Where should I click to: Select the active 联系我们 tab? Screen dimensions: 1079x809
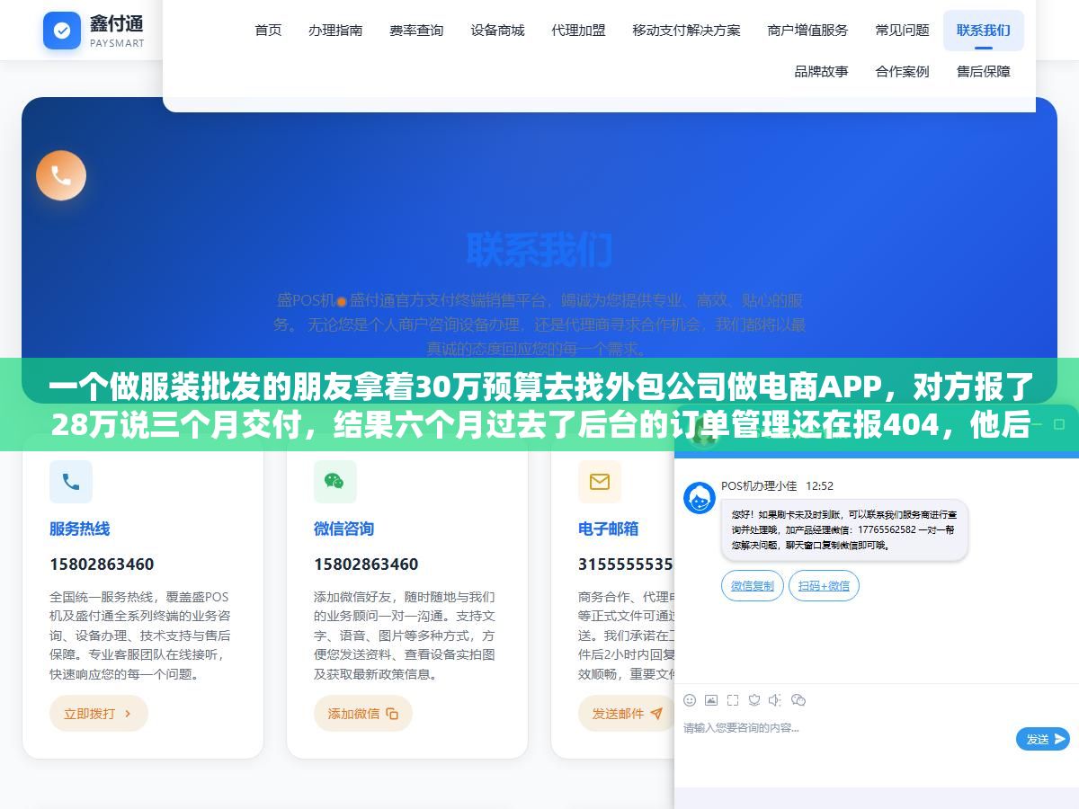983,31
